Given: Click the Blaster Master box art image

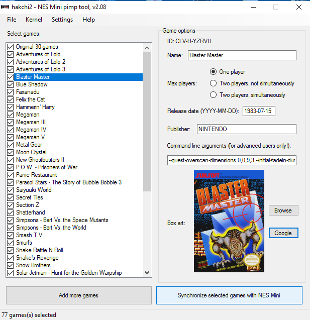Looking at the screenshot, I should [x=229, y=221].
